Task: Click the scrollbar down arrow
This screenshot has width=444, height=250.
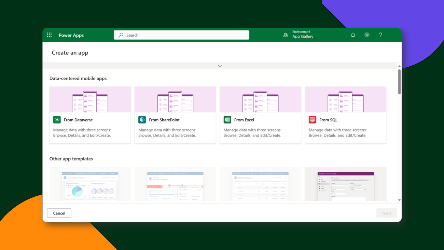Action: pyautogui.click(x=399, y=200)
